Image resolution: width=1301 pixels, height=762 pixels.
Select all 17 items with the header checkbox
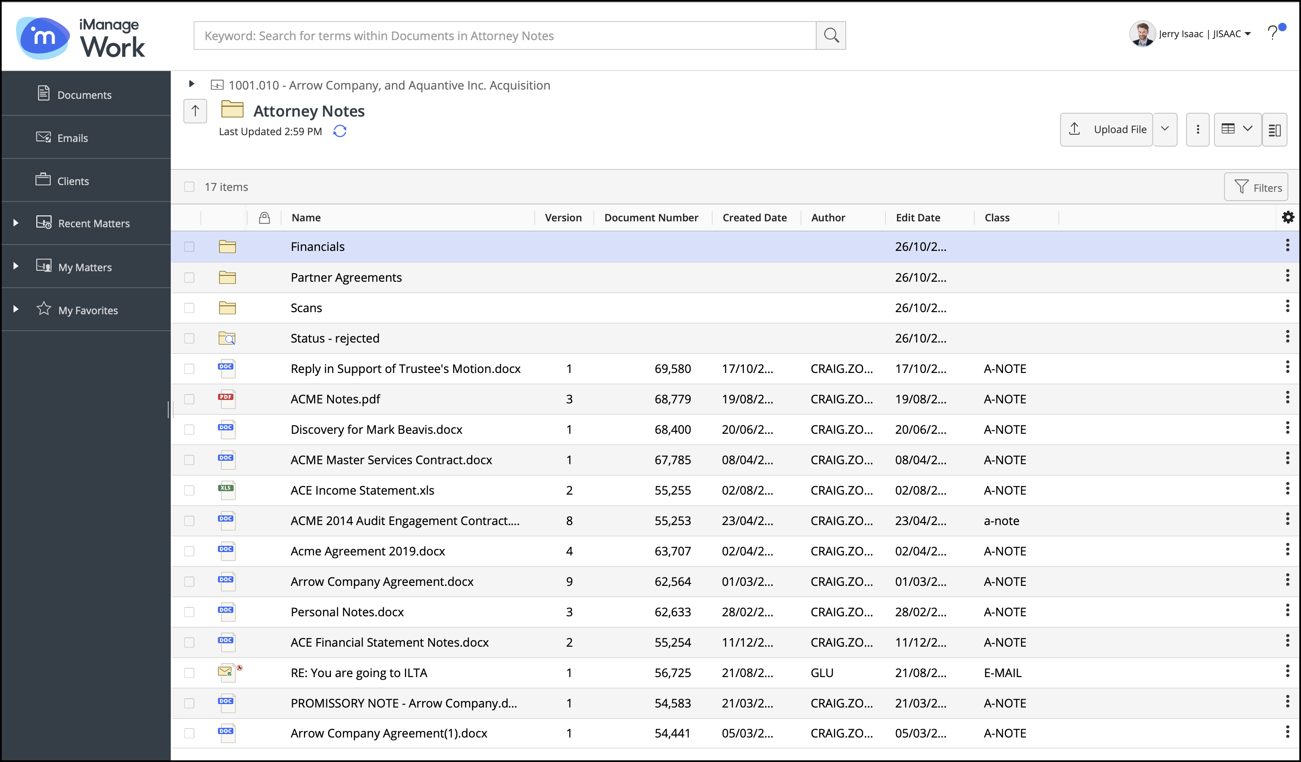(x=189, y=186)
